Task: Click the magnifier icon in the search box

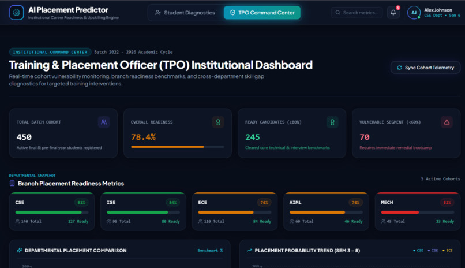Action: 337,13
